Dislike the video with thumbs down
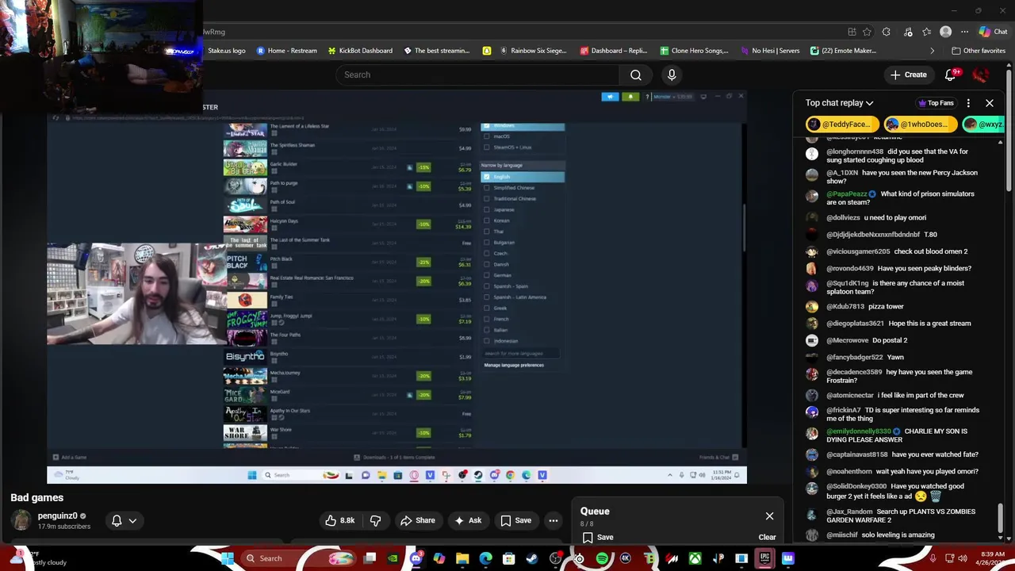 tap(375, 520)
